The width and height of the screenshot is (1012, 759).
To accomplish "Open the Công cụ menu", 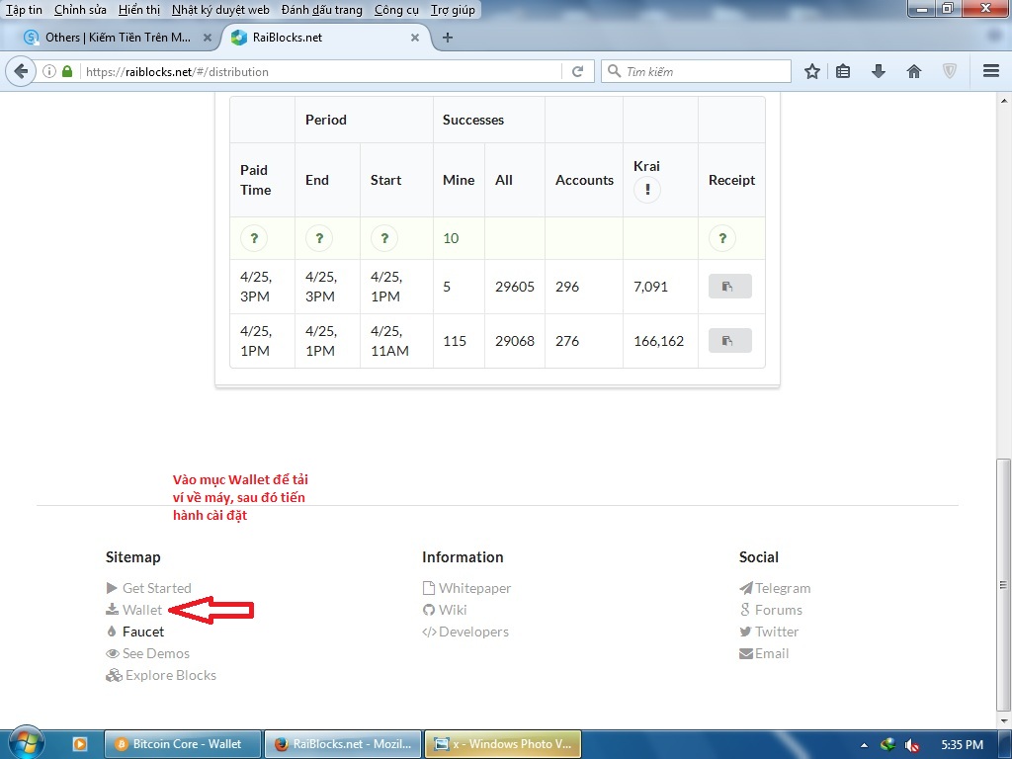I will point(396,10).
